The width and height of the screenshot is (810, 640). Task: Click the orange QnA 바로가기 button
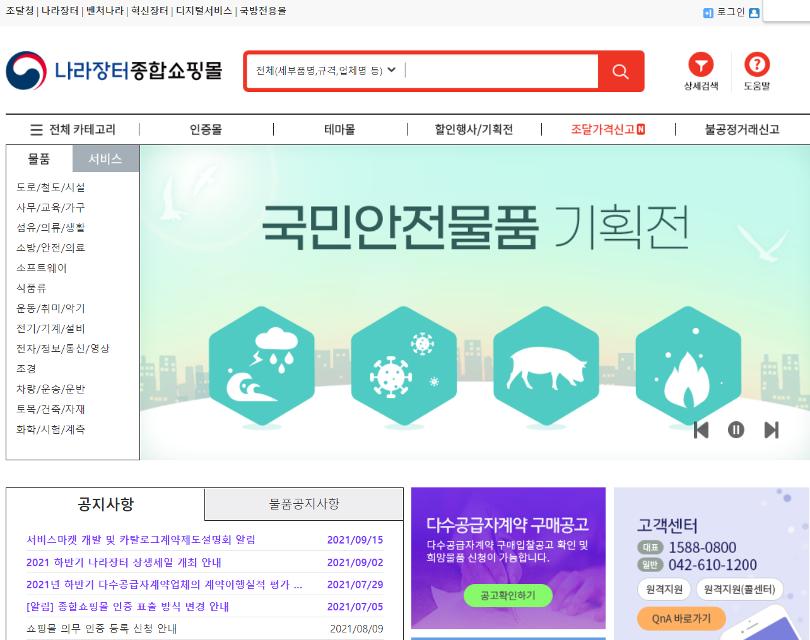pyautogui.click(x=681, y=618)
